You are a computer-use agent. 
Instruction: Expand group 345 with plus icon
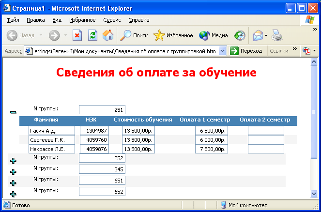[13, 172]
